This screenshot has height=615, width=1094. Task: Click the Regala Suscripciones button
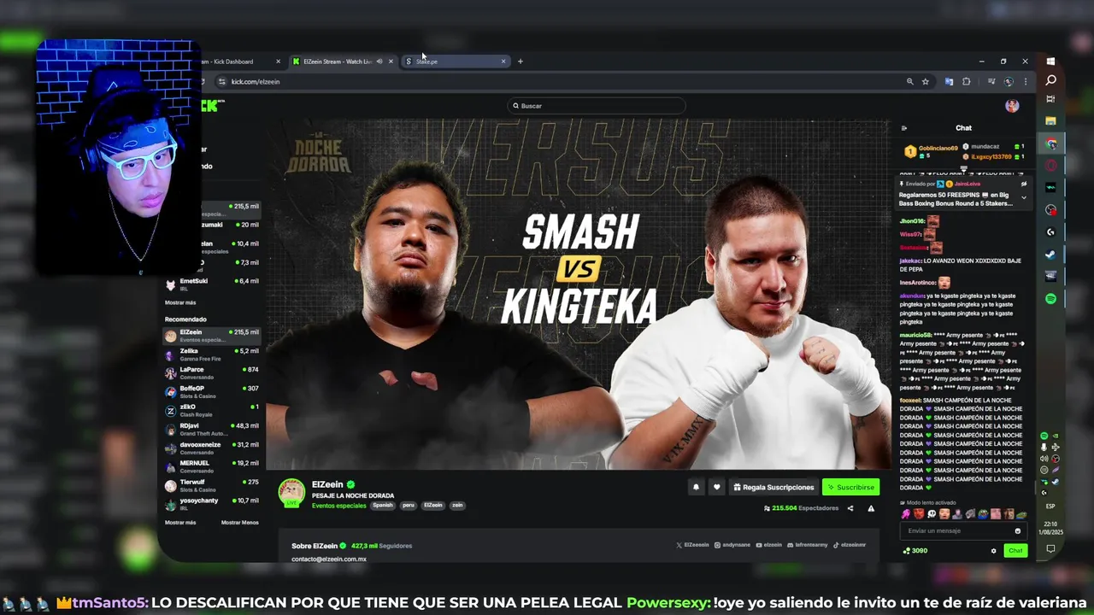(773, 487)
